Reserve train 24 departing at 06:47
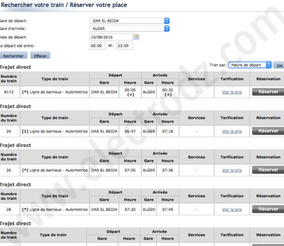The height and width of the screenshot is (246, 284). coord(268,131)
